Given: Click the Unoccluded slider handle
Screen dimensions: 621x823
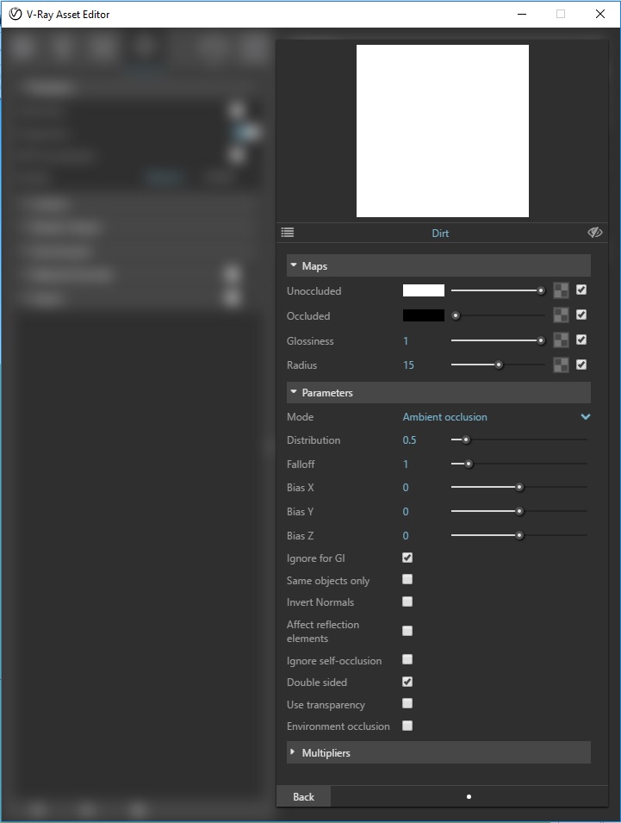Looking at the screenshot, I should pyautogui.click(x=541, y=290).
